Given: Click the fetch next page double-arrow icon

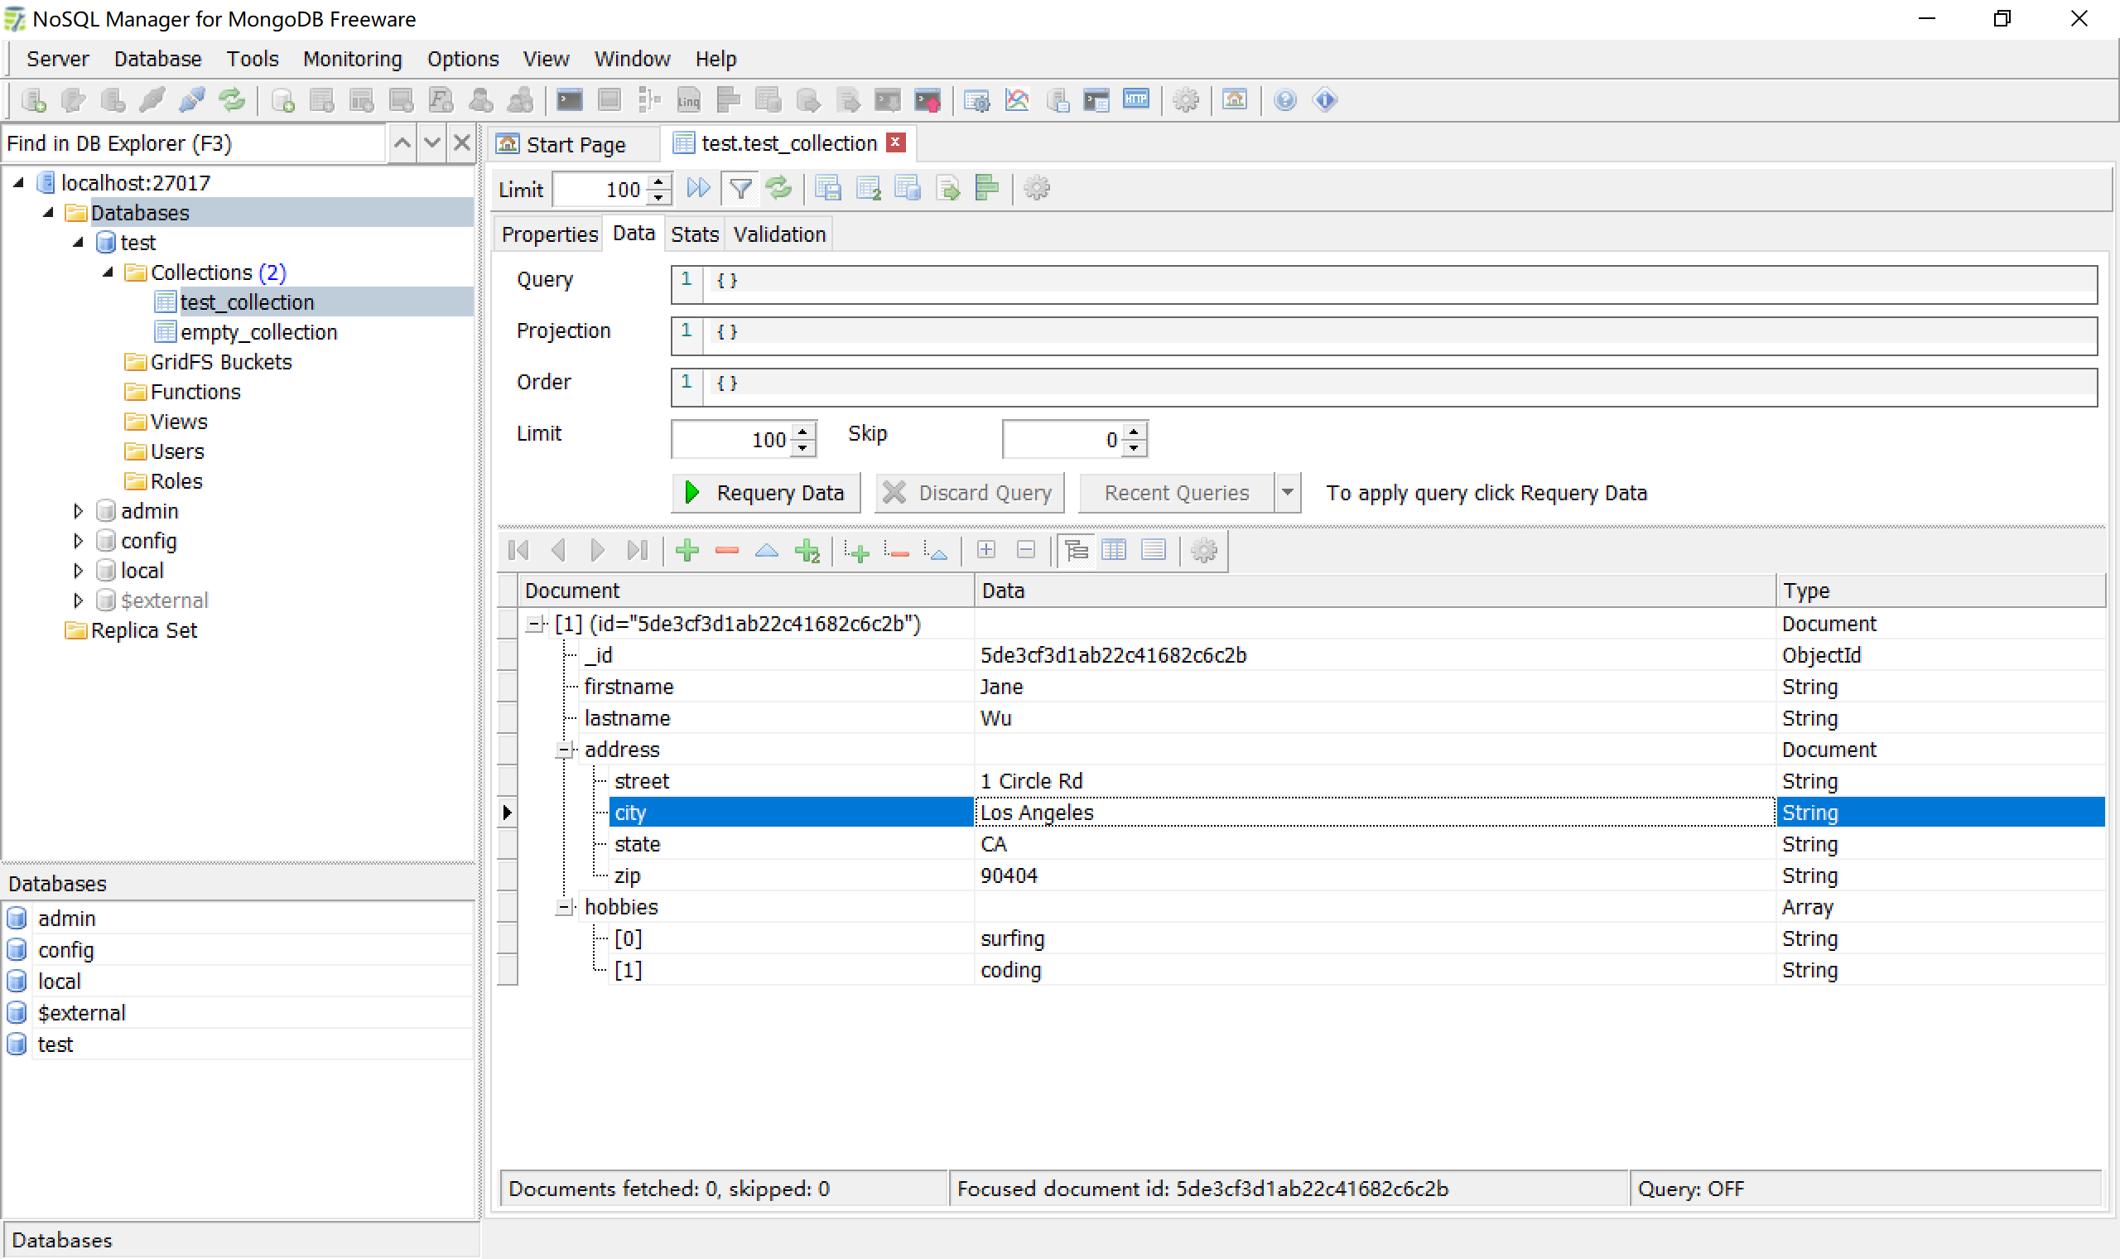Looking at the screenshot, I should tap(698, 188).
